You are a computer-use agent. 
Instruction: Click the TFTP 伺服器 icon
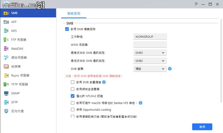(x=6, y=84)
